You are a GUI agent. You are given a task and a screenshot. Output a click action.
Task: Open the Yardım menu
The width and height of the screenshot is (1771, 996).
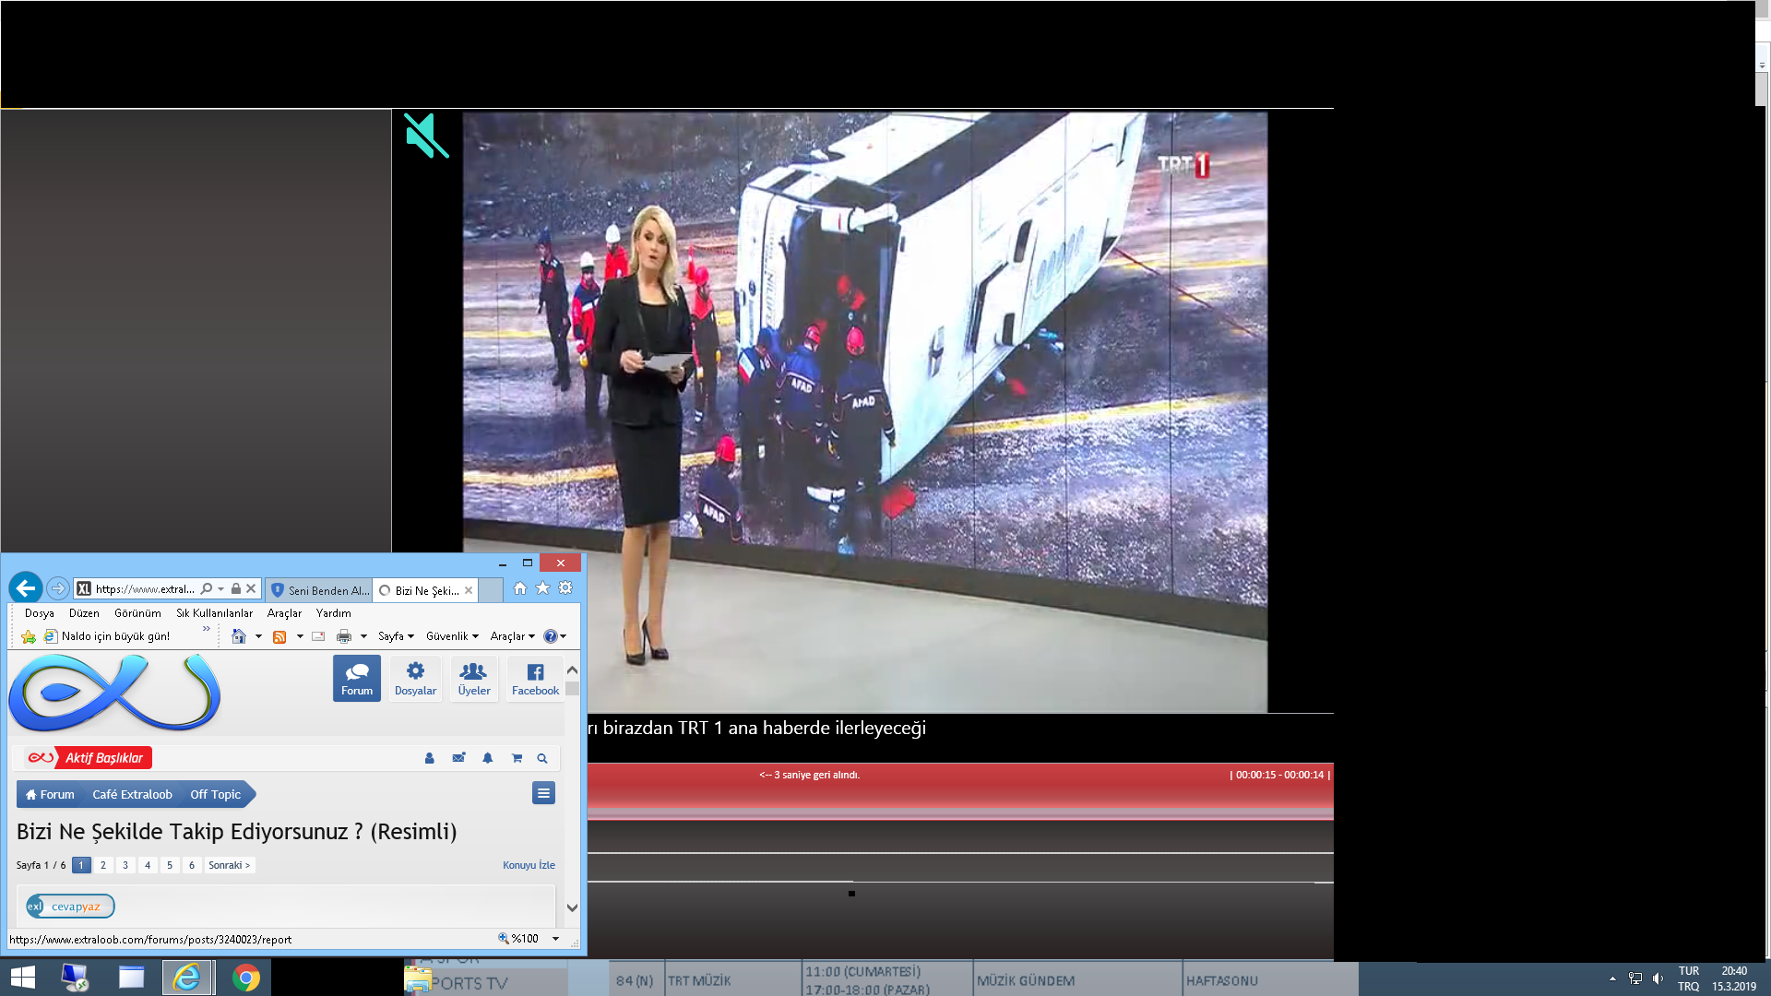(333, 613)
